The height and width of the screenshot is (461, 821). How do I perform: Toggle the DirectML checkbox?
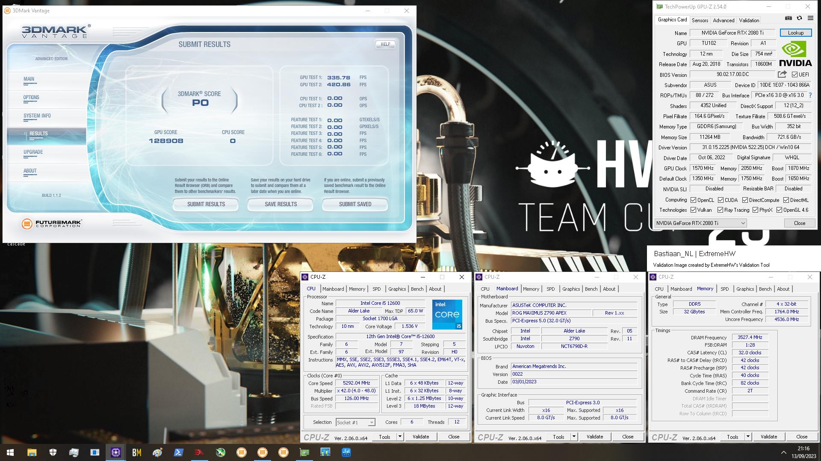(x=786, y=200)
